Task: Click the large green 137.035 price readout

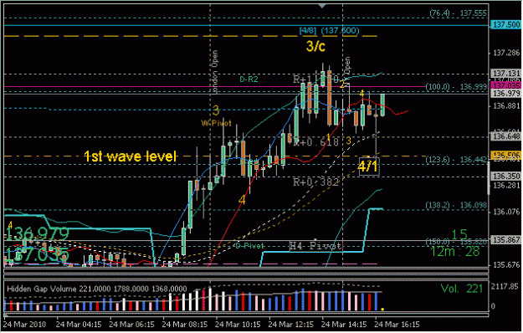Action: click(38, 255)
